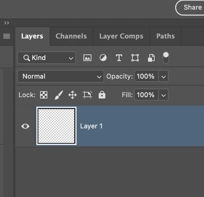Filter layers by shape layers icon
This screenshot has height=197, width=204.
(135, 58)
